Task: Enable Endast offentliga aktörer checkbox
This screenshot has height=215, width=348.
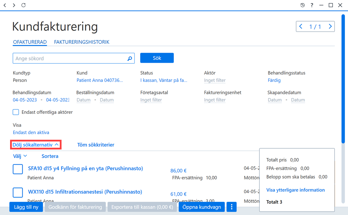Action: 16,112
